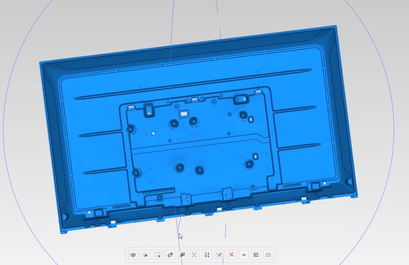This screenshot has width=409, height=265.
Task: Click the invert selection arrows icon
Action: point(207,255)
